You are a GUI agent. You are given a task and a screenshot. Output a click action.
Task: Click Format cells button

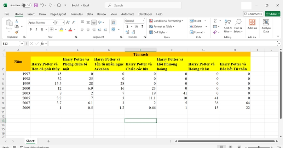tap(197, 32)
